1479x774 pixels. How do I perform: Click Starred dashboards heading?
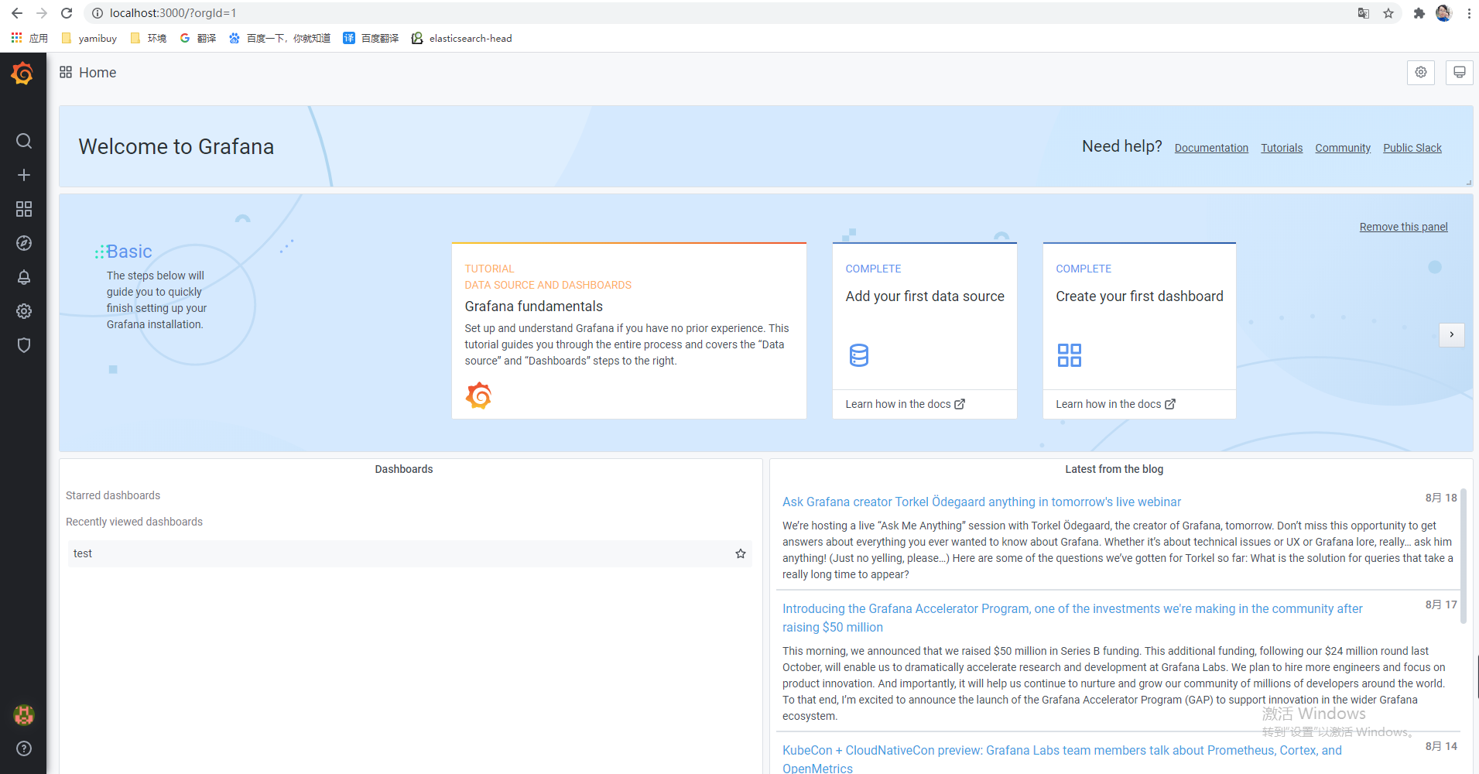(113, 495)
